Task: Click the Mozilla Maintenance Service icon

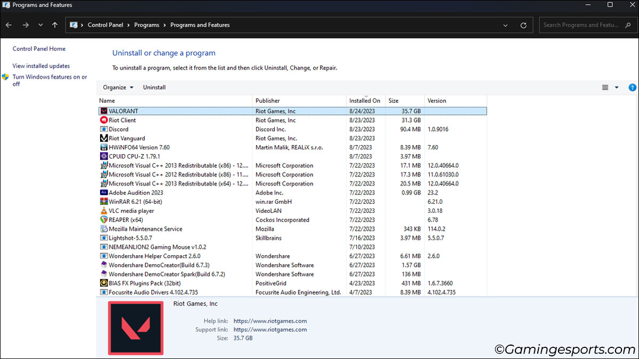Action: coord(104,229)
